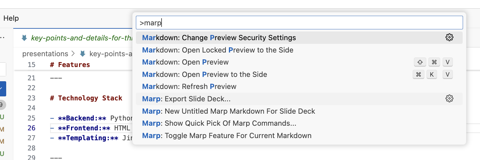Click line number 26 in the gutter
The image size is (480, 160).
pyautogui.click(x=32, y=128)
